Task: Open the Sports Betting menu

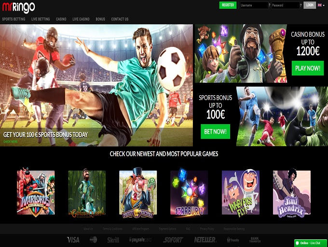Action: pos(14,19)
